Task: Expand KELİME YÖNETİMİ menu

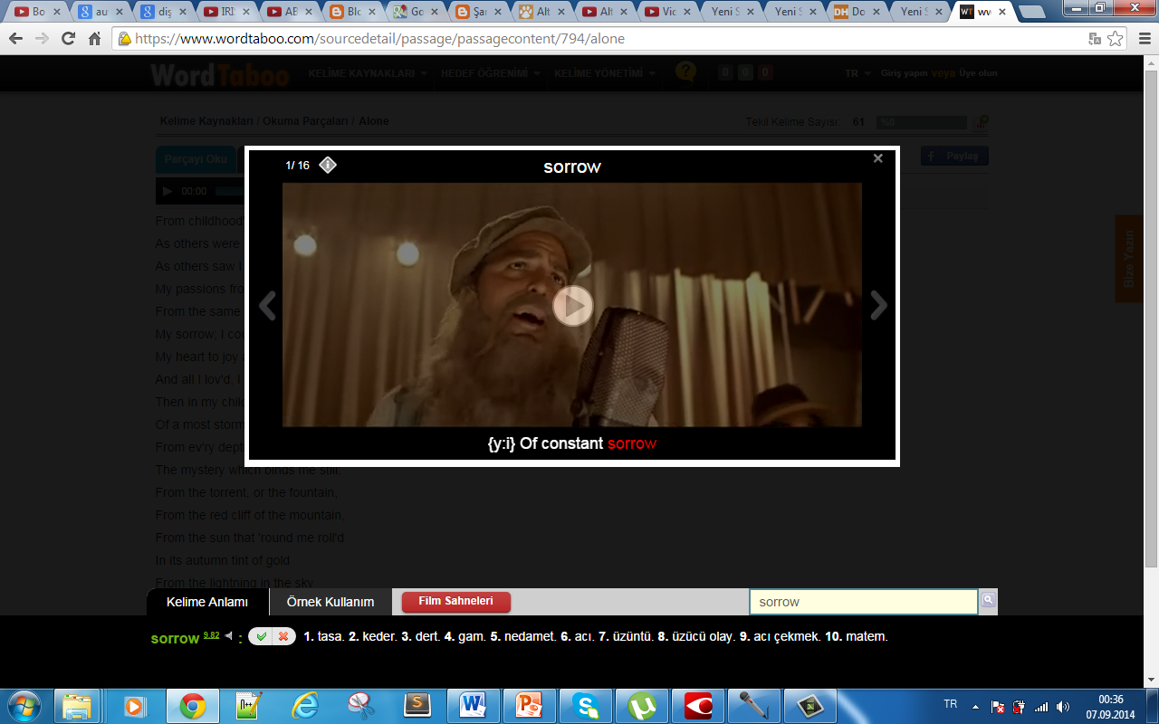Action: coord(604,73)
